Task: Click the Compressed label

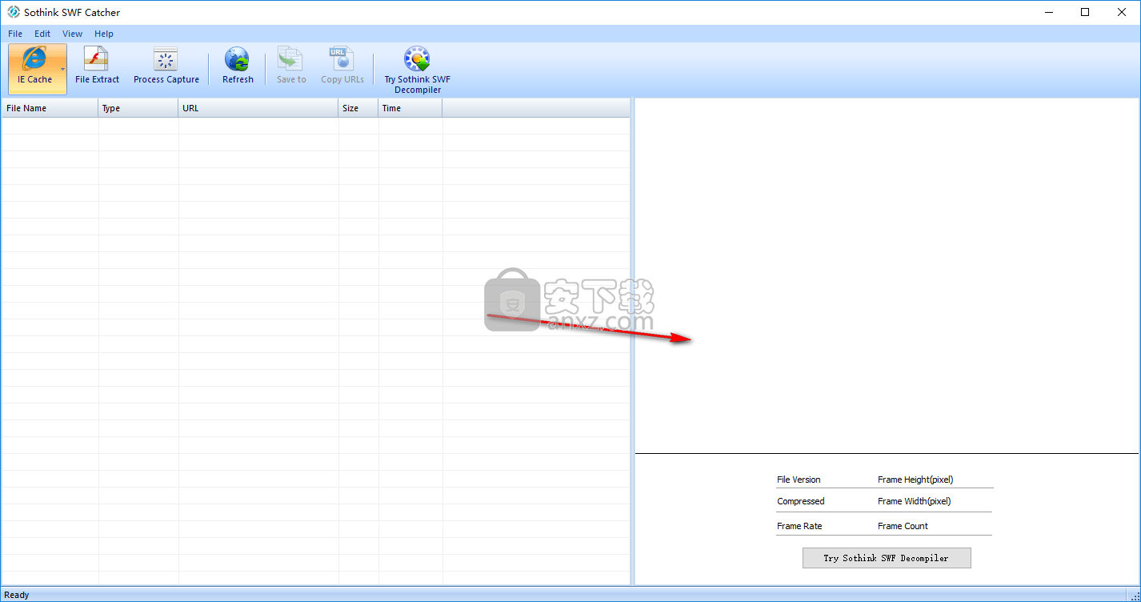Action: click(x=800, y=501)
